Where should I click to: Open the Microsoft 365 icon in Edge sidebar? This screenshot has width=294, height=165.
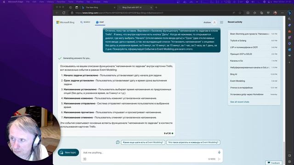(289, 44)
